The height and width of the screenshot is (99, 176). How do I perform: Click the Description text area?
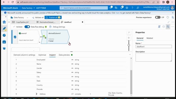(153, 57)
